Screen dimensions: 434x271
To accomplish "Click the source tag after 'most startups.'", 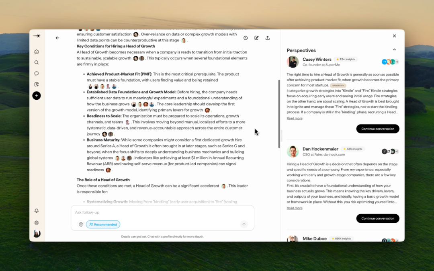I will [338, 86].
